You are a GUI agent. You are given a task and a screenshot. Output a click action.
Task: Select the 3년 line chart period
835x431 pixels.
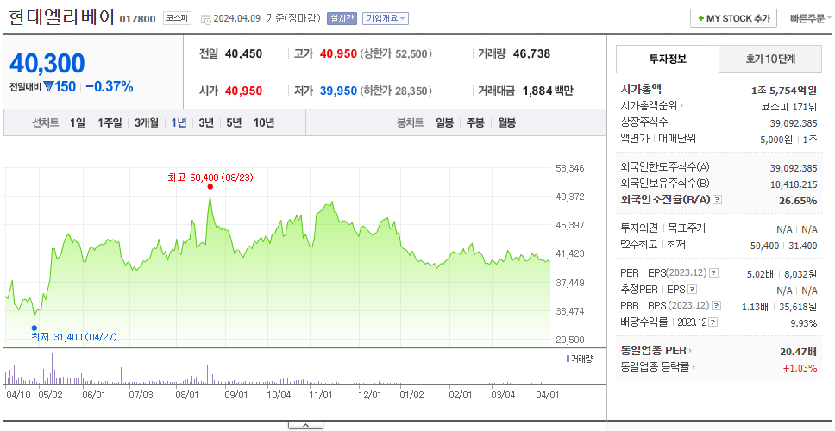click(x=206, y=123)
